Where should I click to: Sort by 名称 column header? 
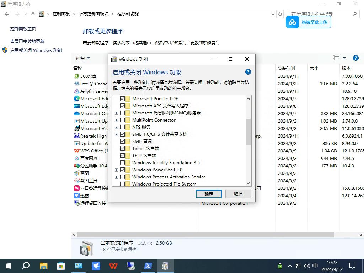(77, 68)
